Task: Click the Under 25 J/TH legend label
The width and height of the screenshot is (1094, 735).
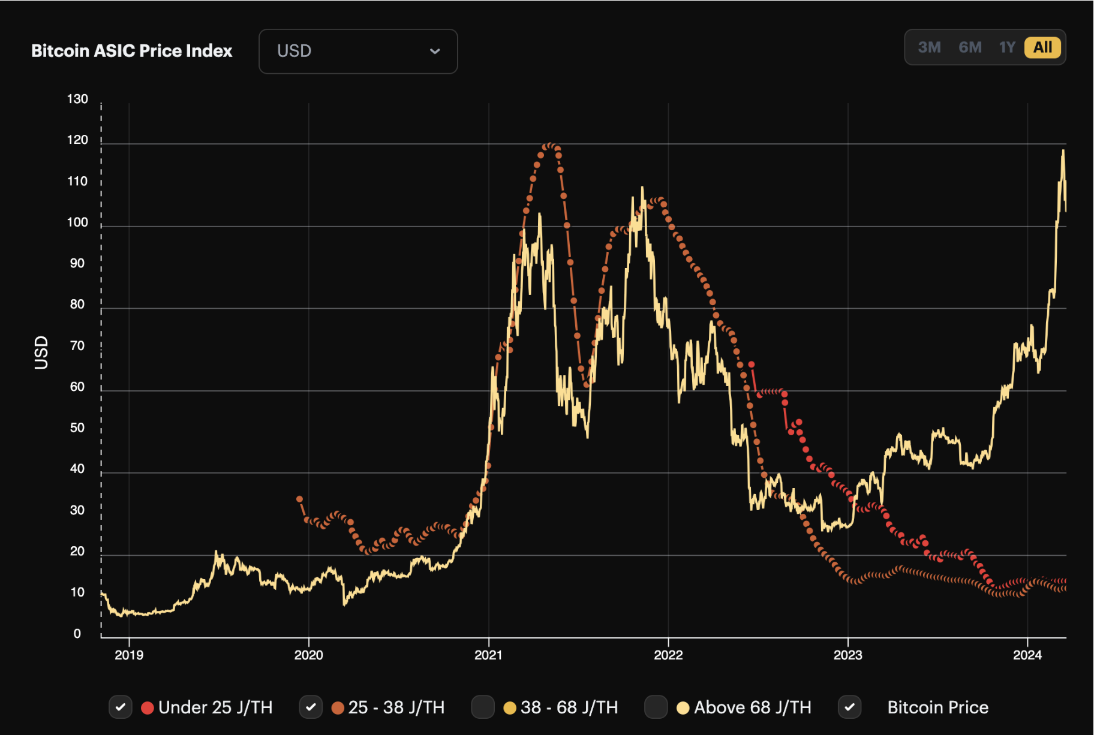Action: (x=215, y=707)
